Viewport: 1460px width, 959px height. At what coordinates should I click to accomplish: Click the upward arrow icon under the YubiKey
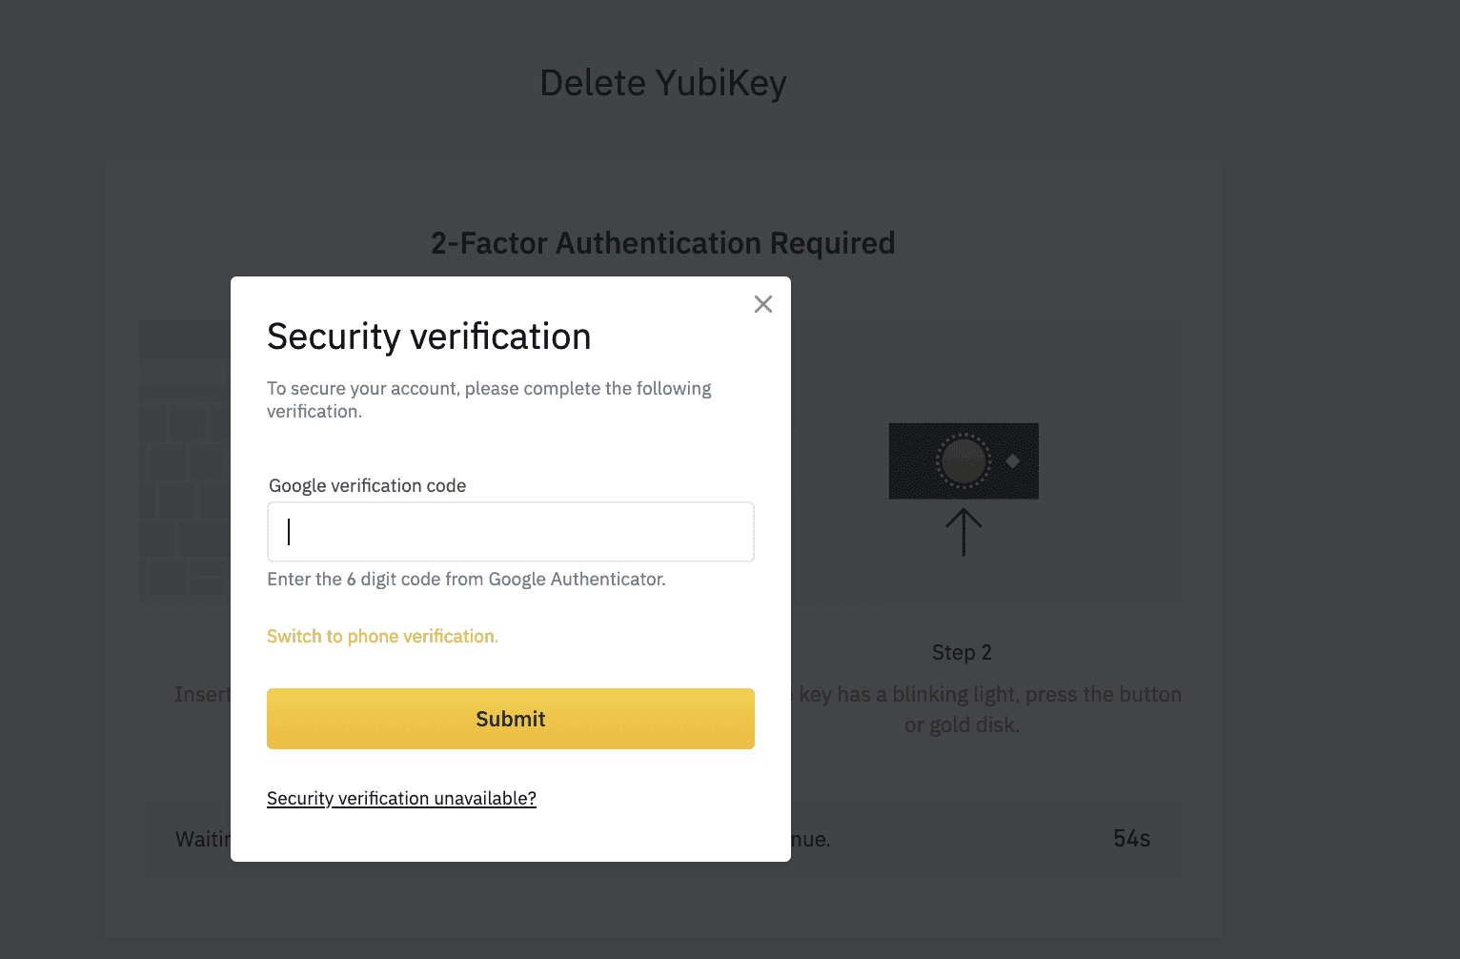pos(963,532)
